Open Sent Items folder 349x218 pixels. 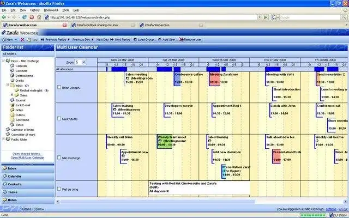[20, 120]
